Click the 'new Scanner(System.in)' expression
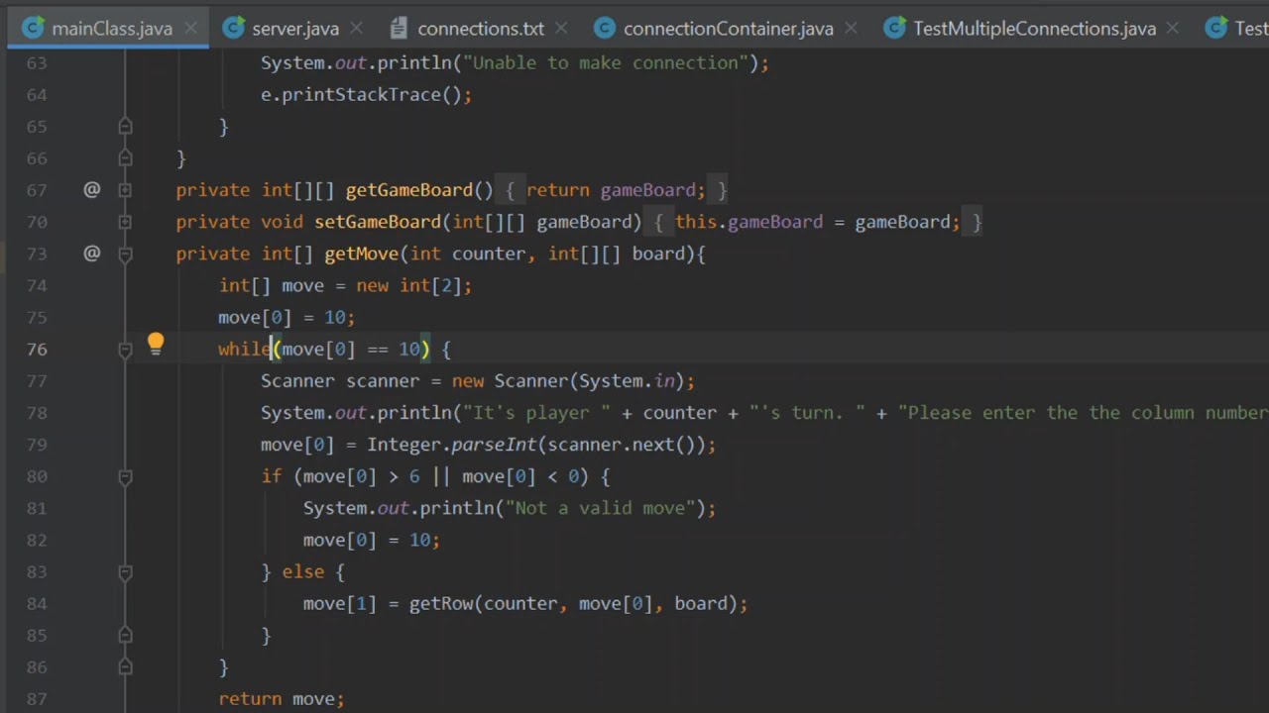The image size is (1269, 713). click(x=568, y=380)
